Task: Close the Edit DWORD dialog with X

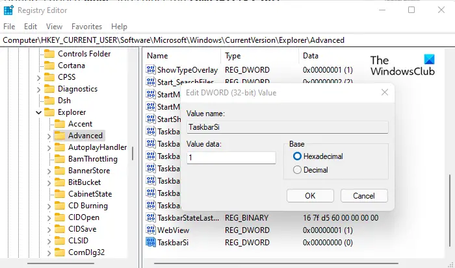Action: point(385,92)
